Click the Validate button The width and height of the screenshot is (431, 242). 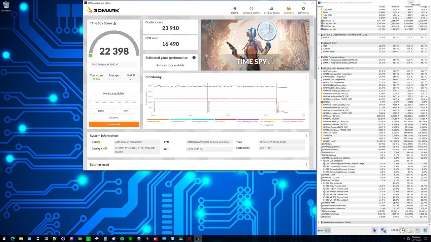113,118
